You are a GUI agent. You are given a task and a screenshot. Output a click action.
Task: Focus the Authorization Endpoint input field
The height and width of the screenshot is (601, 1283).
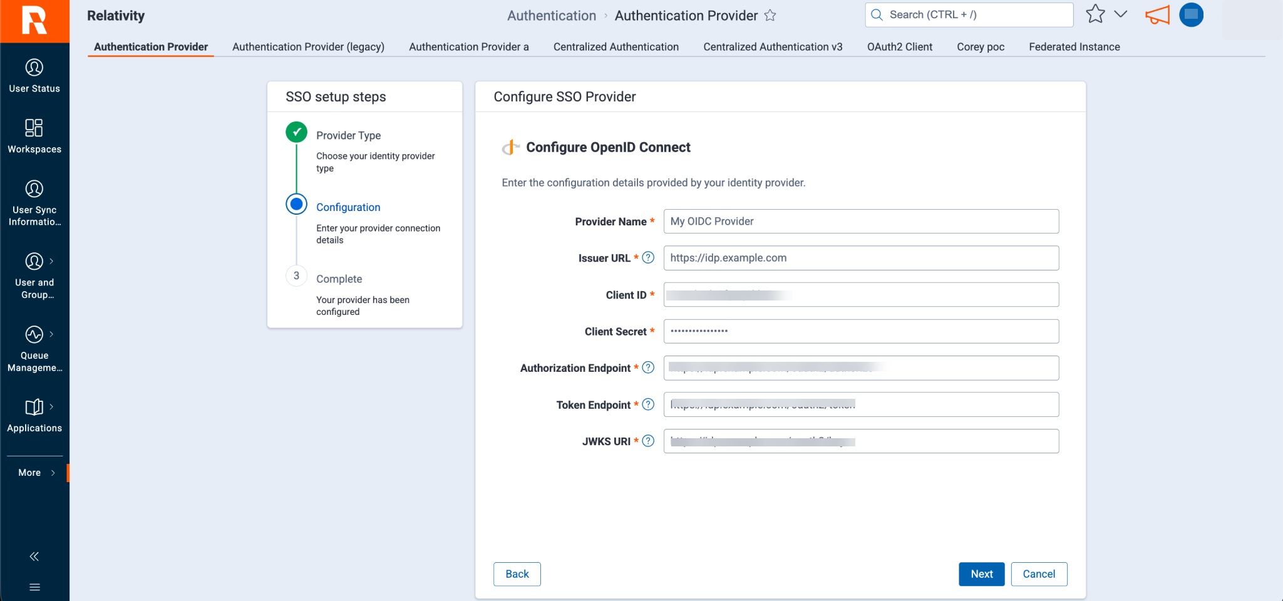(861, 368)
